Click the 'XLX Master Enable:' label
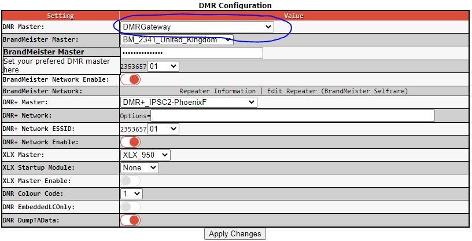472x241 pixels. coord(36,181)
